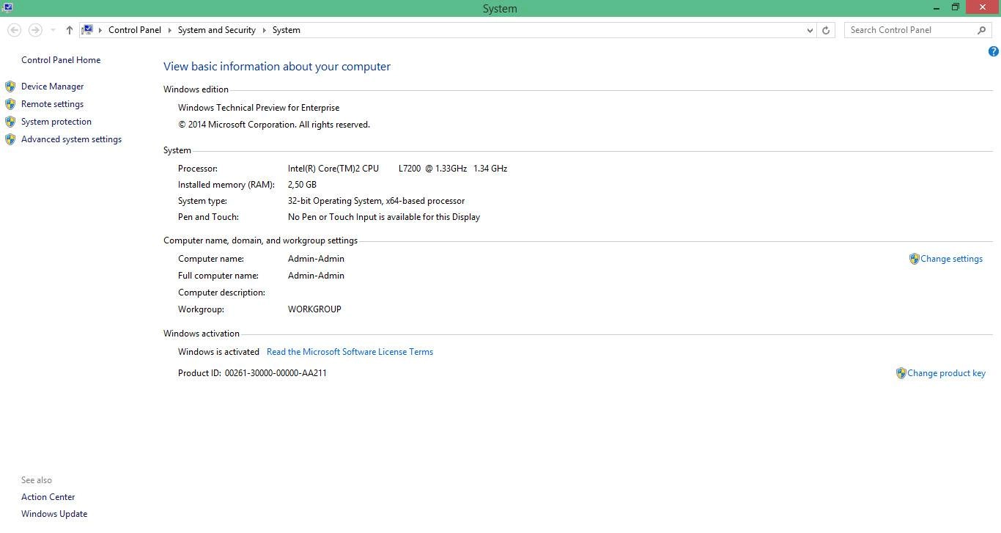Go up one level with Up arrow
This screenshot has height=533, width=1001.
[x=69, y=30]
